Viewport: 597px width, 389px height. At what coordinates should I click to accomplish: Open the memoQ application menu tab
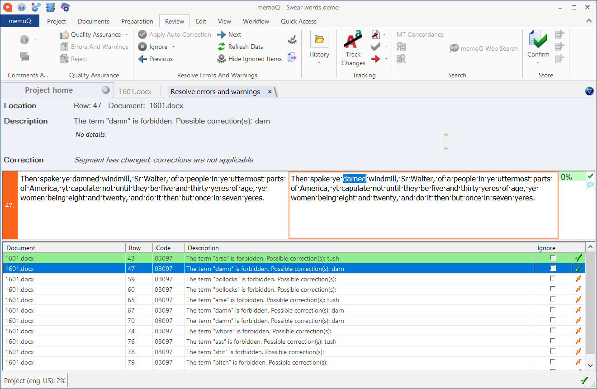click(x=19, y=21)
